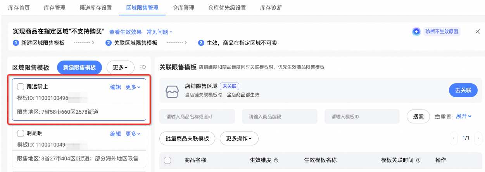Open 常见问题 dropdown

pos(159,32)
